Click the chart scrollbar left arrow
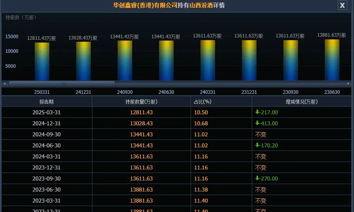Viewport: 354px width, 212px height. coord(5,84)
